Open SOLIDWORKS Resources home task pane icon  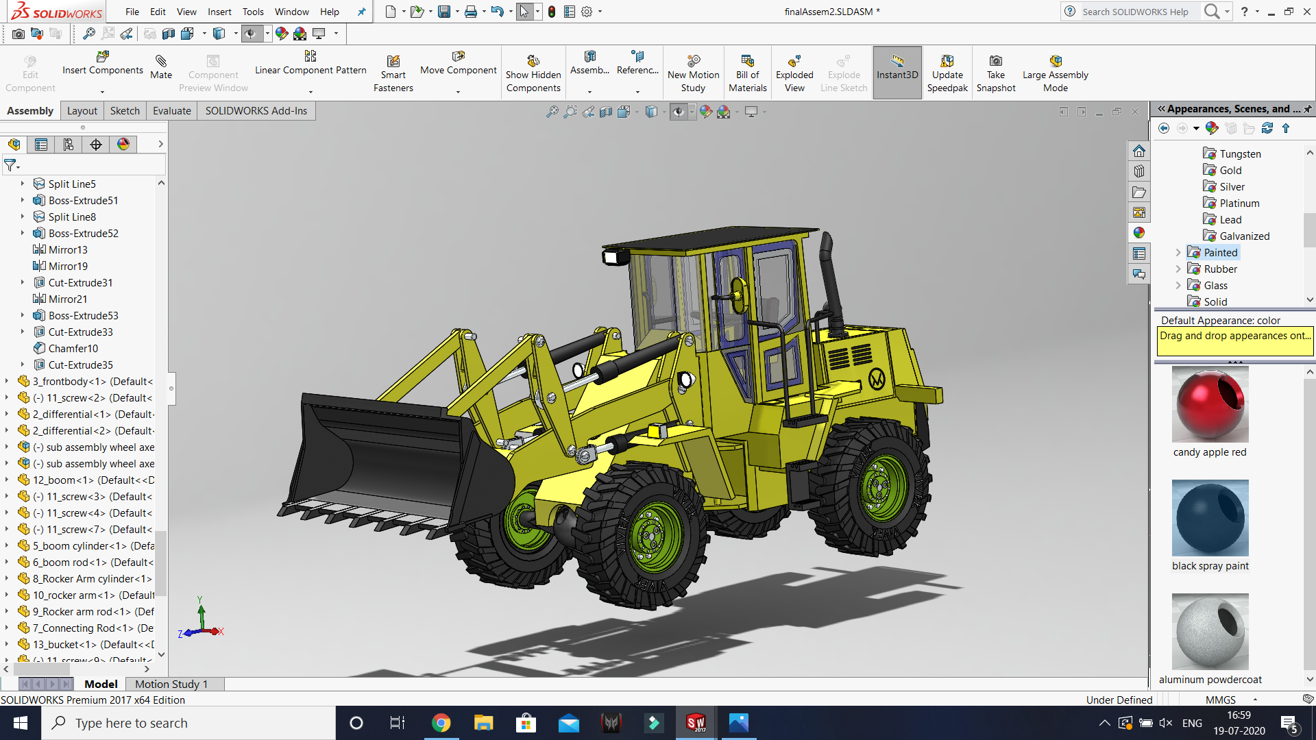1139,151
